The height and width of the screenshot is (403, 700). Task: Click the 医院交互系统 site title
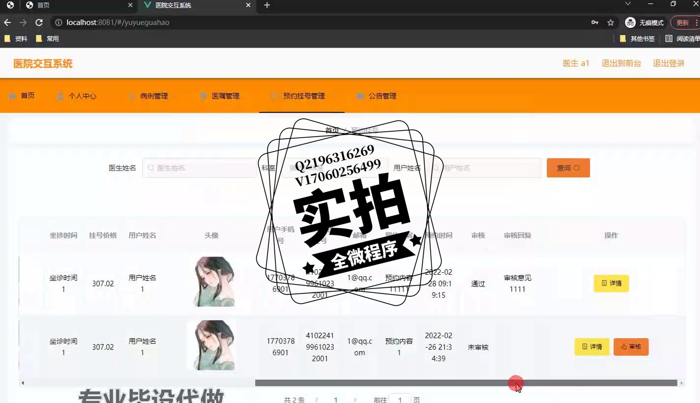43,63
